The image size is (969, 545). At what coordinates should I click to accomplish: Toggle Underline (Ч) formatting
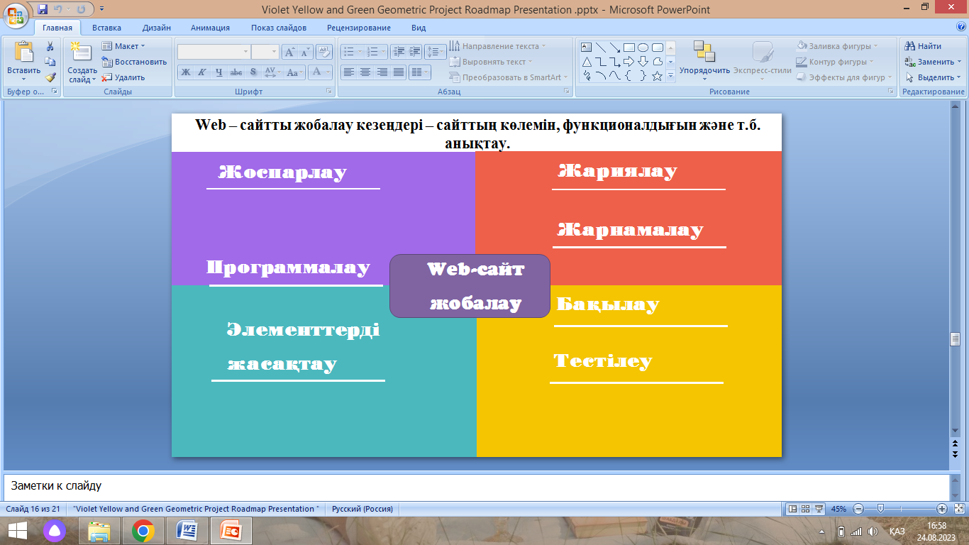pyautogui.click(x=218, y=72)
